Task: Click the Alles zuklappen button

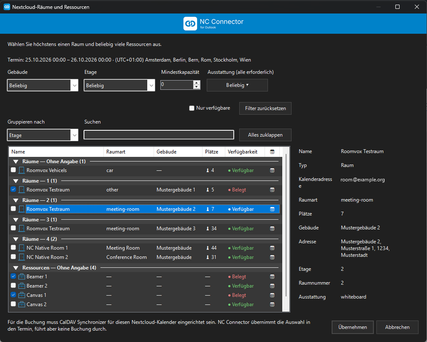Action: click(265, 135)
